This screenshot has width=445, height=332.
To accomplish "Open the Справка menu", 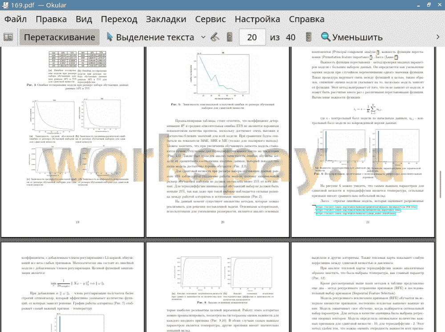I will click(307, 19).
